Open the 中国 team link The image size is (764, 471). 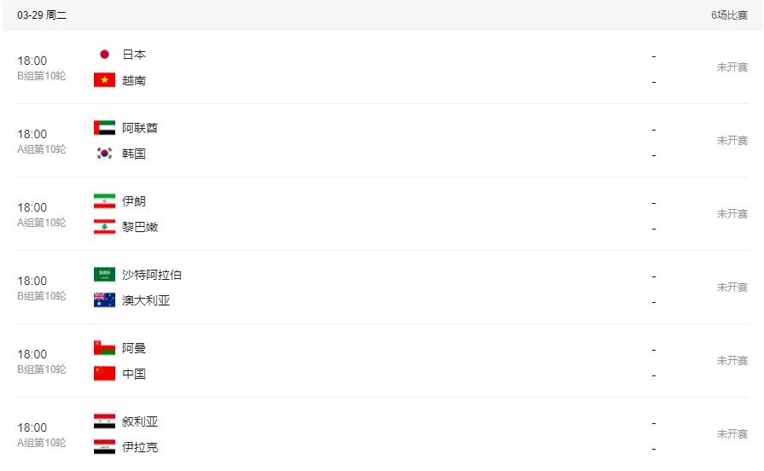(134, 374)
